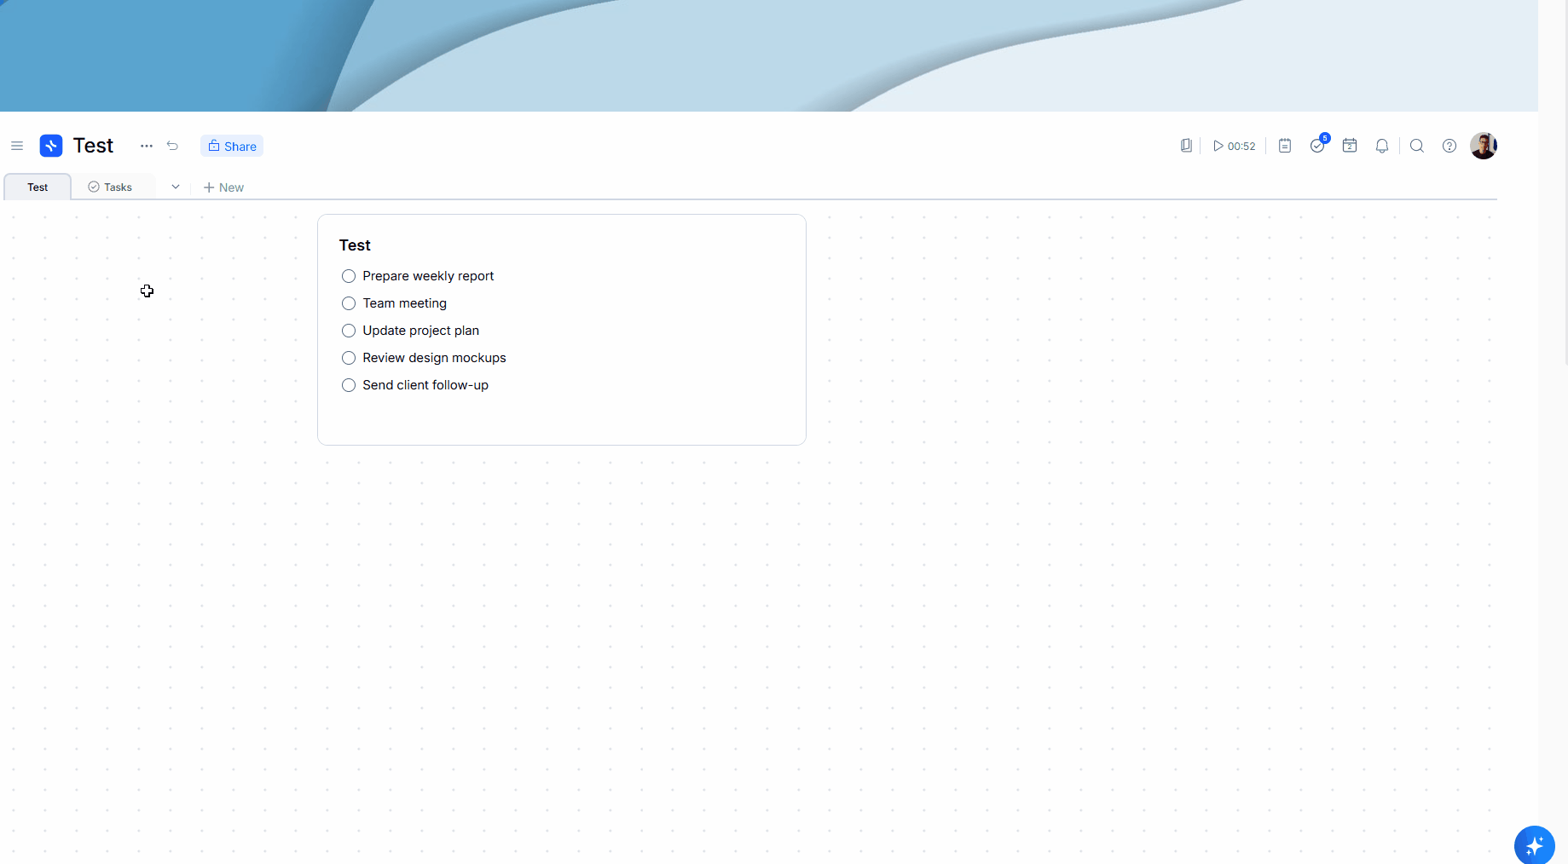The height and width of the screenshot is (864, 1568).
Task: Create a tab with the New button
Action: (223, 187)
